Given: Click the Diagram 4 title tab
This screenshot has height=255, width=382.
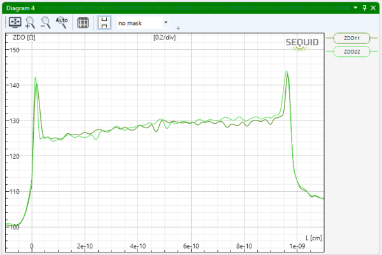Looking at the screenshot, I should (19, 8).
